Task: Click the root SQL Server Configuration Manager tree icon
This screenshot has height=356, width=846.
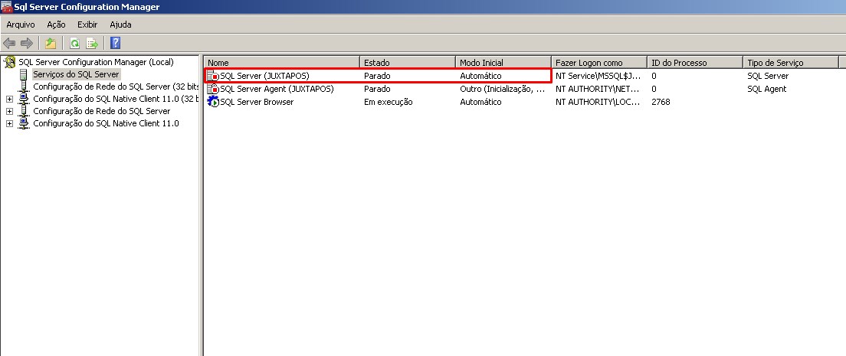Action: 9,62
